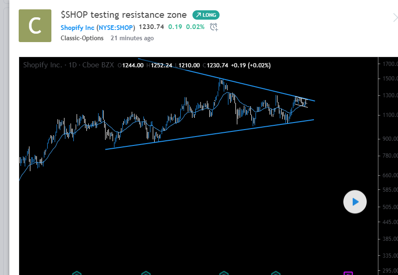Click the low price value 1210.00
The width and height of the screenshot is (398, 275).
pos(189,65)
